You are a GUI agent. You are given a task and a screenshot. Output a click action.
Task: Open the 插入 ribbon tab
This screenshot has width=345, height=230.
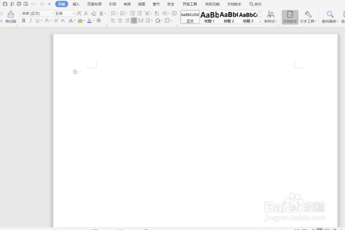pyautogui.click(x=76, y=4)
